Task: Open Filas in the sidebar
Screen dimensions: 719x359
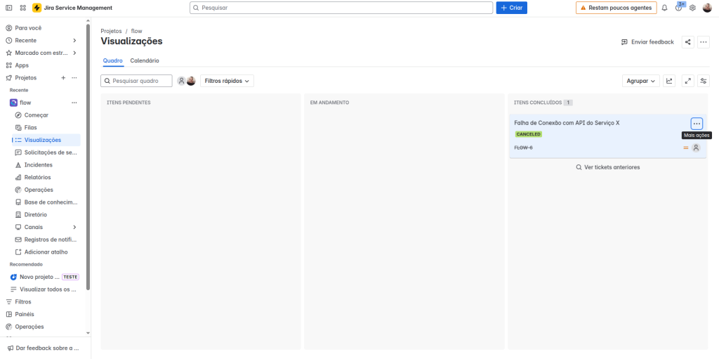Action: [x=30, y=127]
